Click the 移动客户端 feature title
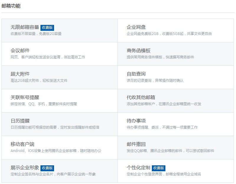Image resolution: width=236 pixels, height=184 pixels. coord(22,144)
